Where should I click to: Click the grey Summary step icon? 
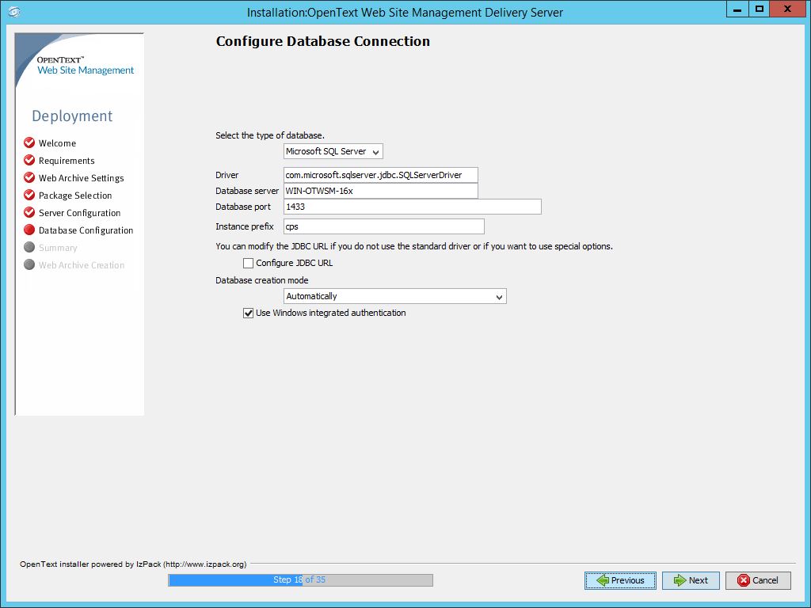[x=29, y=247]
